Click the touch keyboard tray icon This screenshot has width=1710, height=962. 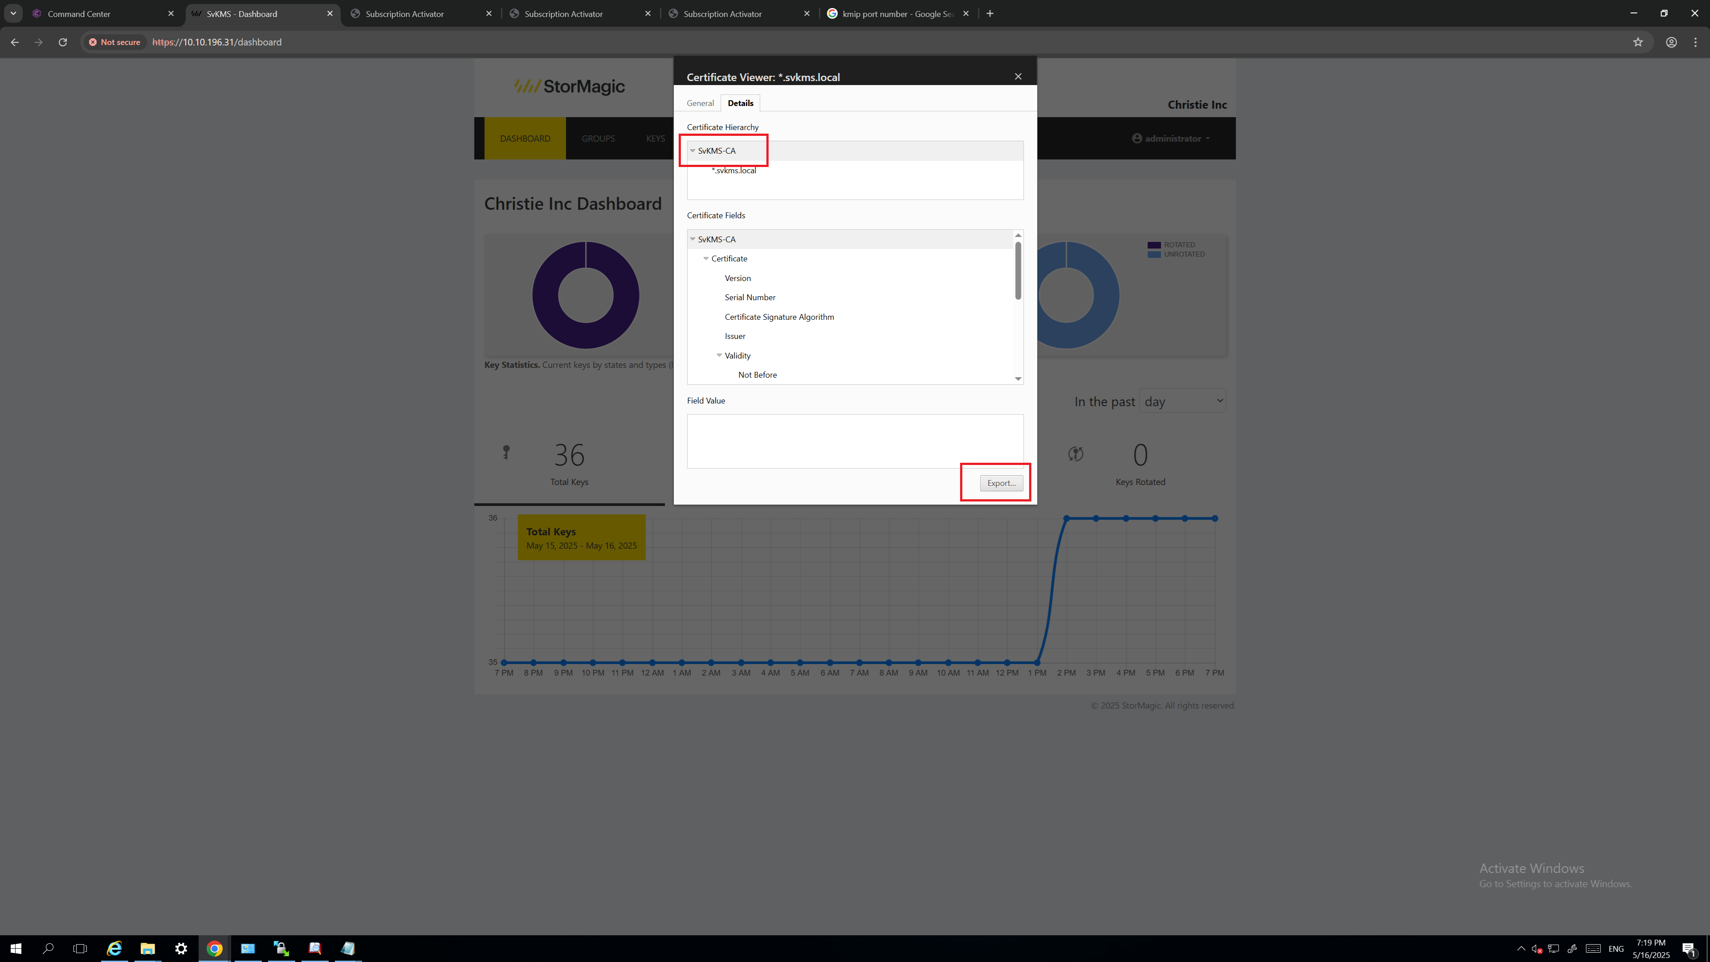1593,948
